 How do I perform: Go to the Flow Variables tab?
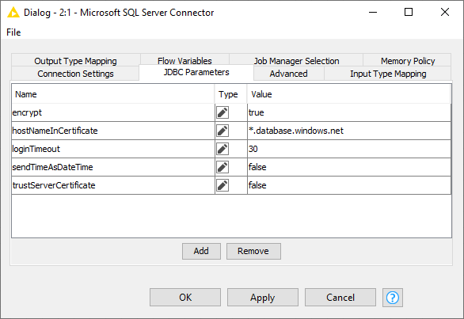click(184, 61)
